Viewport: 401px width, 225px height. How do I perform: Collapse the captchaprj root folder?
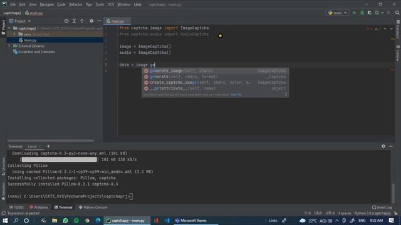coord(9,28)
